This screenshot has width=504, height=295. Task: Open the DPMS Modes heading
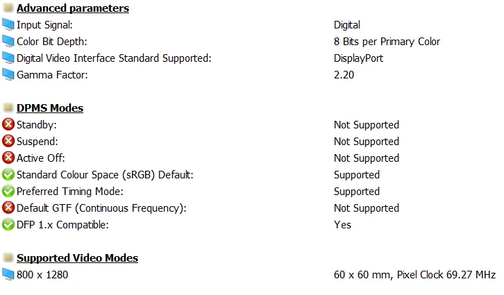tap(50, 108)
